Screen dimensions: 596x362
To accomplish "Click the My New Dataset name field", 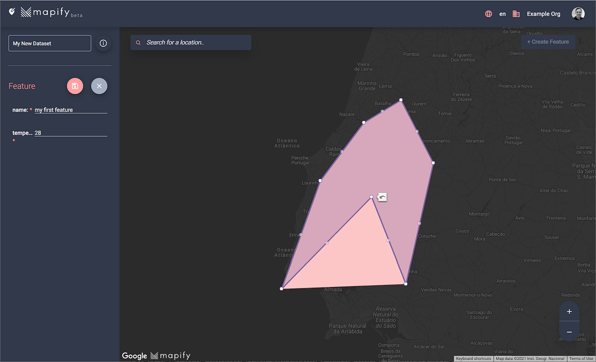I will pyautogui.click(x=49, y=43).
